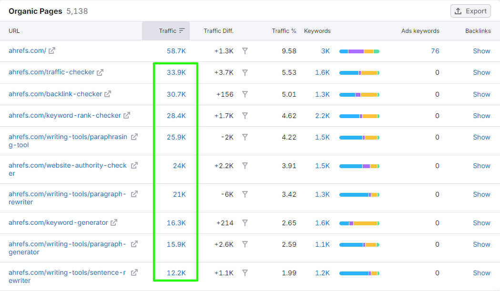Click the 2.2K keywords value
The width and height of the screenshot is (500, 291).
tap(322, 116)
